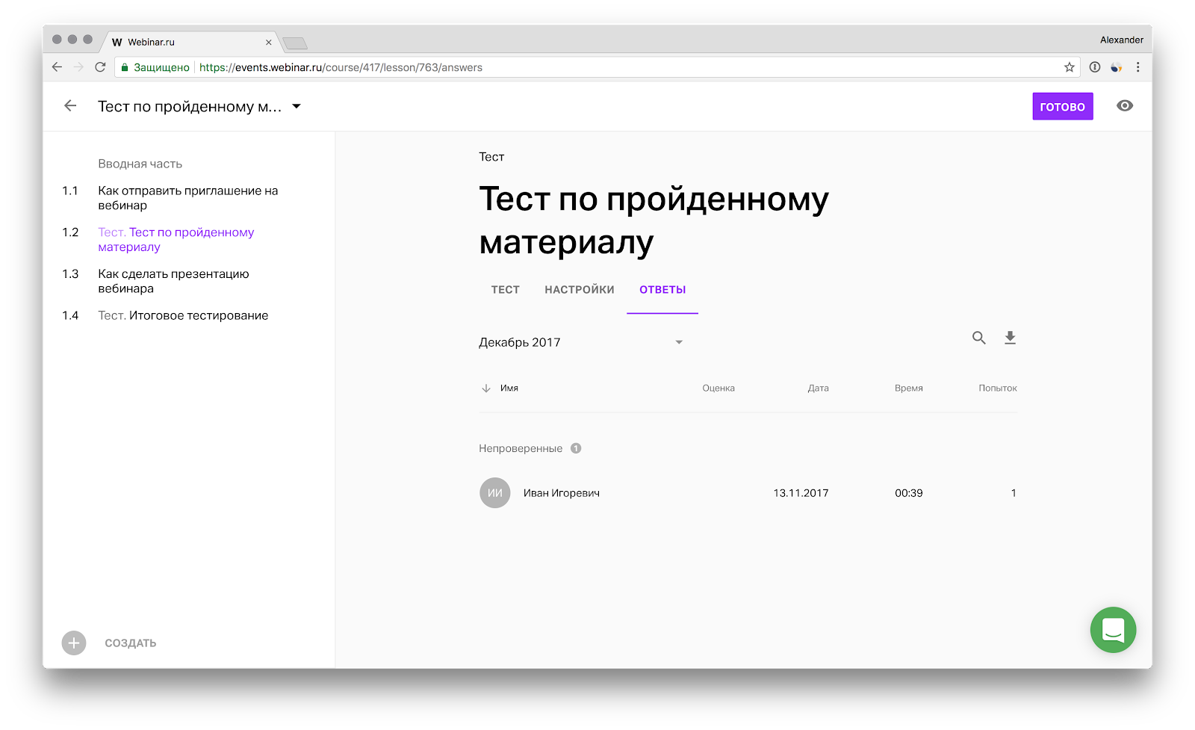This screenshot has width=1195, height=730.
Task: Click the colorful extension icon in toolbar
Action: [1117, 67]
